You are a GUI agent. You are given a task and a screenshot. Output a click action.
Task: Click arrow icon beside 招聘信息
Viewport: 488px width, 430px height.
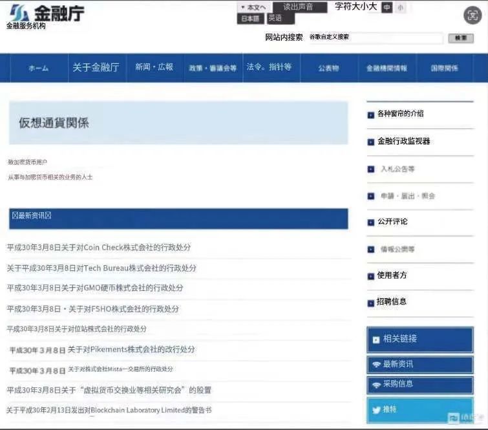(371, 303)
